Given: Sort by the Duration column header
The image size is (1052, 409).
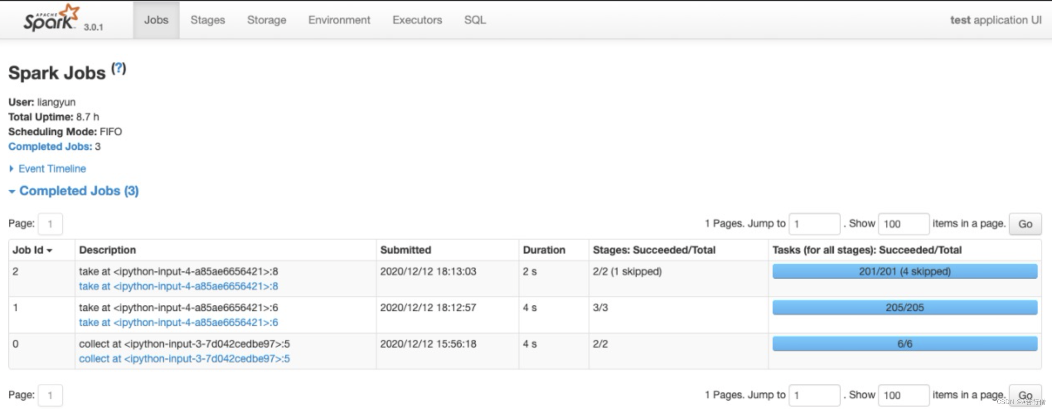Looking at the screenshot, I should click(544, 250).
